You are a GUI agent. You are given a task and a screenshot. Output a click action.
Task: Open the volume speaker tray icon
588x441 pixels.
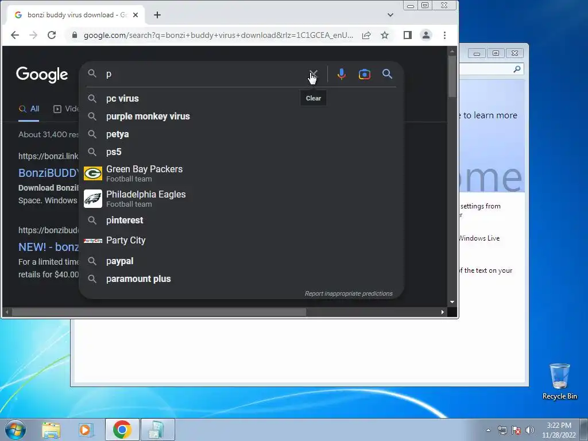(530, 431)
